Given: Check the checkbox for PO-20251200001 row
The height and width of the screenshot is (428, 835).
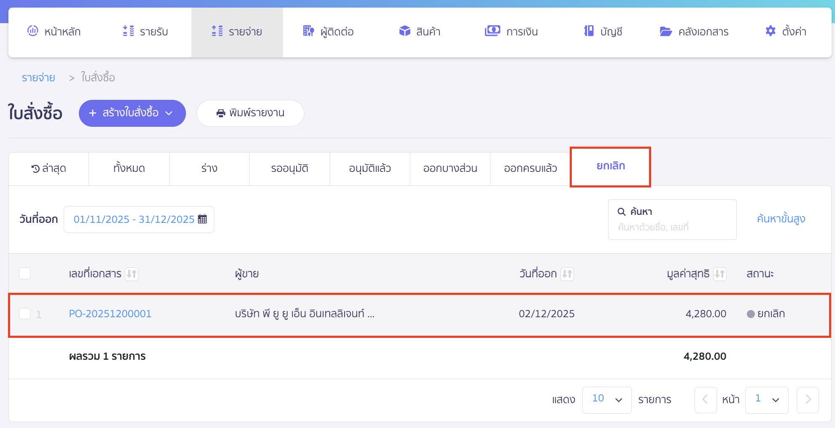Looking at the screenshot, I should pos(24,313).
